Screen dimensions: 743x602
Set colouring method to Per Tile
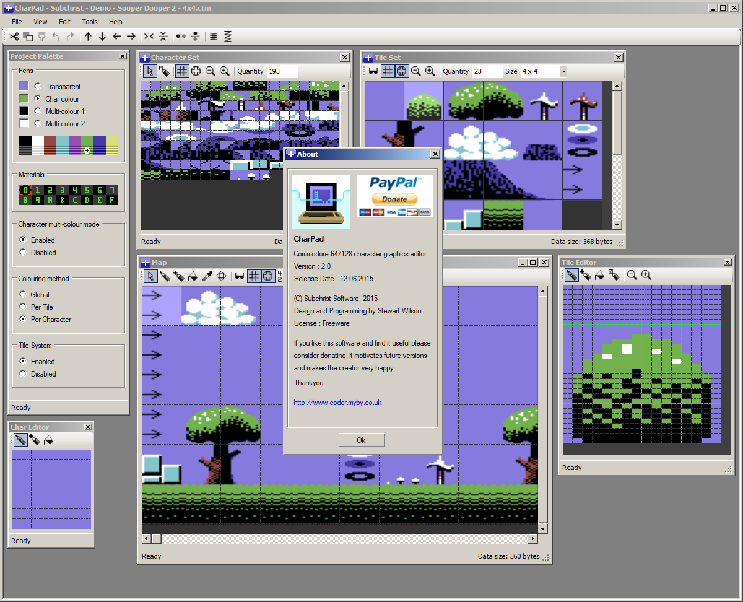pyautogui.click(x=23, y=307)
